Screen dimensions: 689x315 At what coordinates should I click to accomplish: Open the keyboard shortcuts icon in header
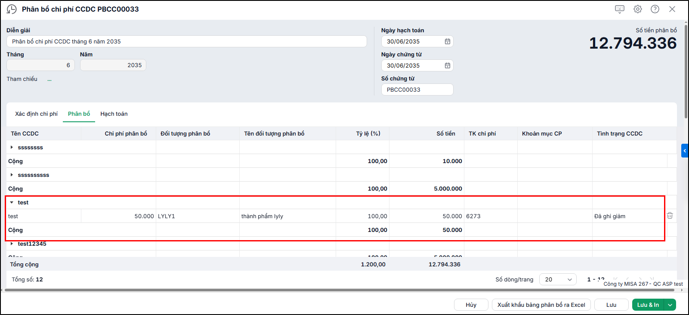[620, 9]
